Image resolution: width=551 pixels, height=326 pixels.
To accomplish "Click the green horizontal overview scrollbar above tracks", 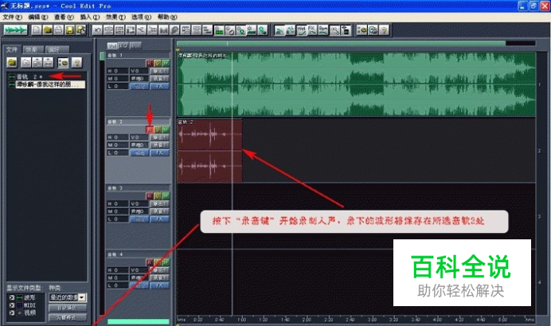I will pyautogui.click(x=341, y=43).
